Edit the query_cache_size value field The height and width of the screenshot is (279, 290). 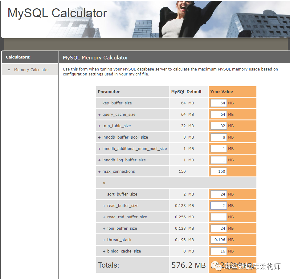coord(219,115)
